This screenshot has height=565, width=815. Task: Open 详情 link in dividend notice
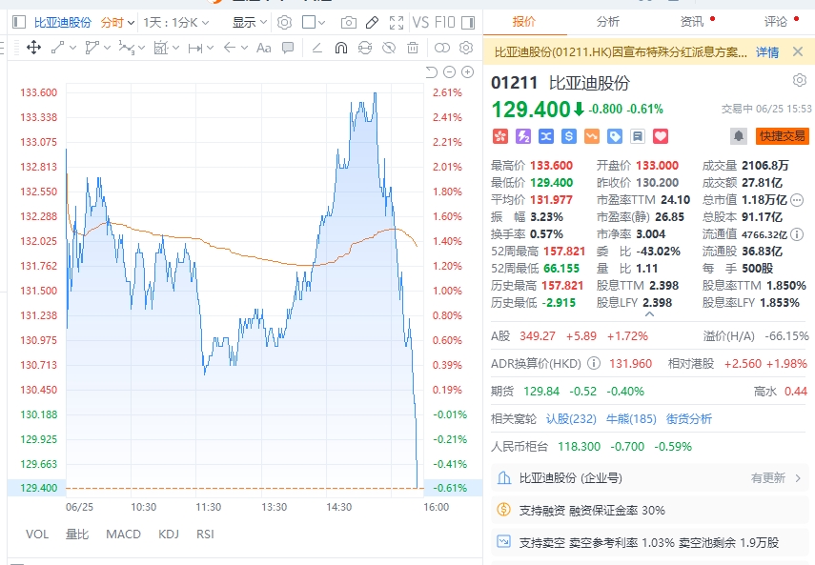767,52
